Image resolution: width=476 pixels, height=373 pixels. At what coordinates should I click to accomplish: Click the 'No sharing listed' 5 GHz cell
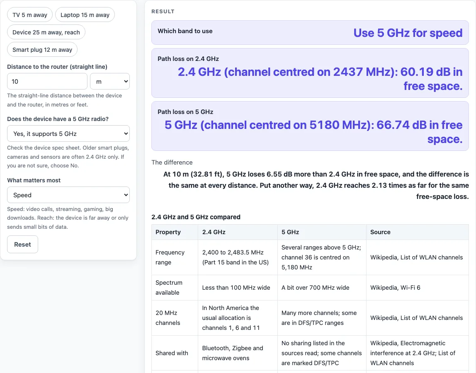coord(321,353)
